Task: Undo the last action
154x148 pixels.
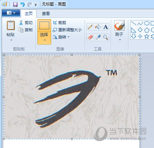Action: (22, 5)
